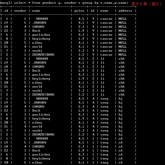Select Duck in the song group
This screenshot has width=165, height=165.
(36, 111)
